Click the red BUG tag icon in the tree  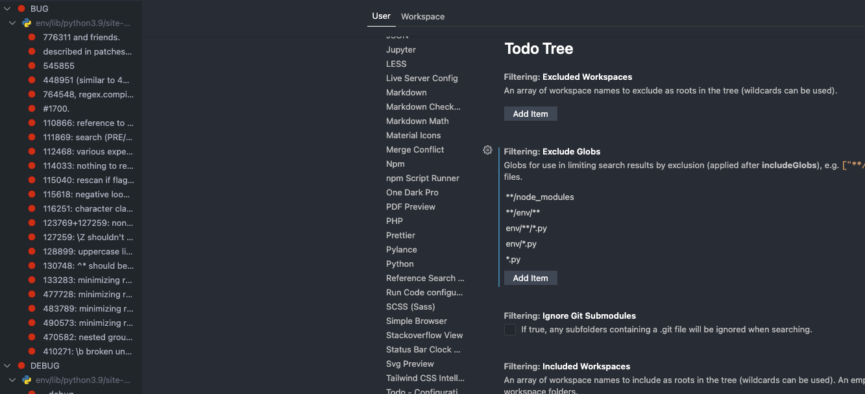21,8
